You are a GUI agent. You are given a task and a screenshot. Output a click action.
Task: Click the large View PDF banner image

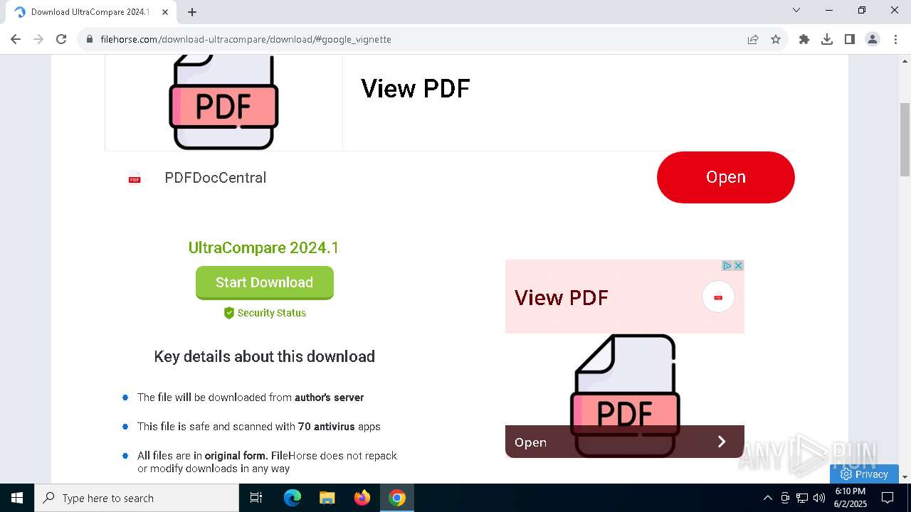[223, 102]
